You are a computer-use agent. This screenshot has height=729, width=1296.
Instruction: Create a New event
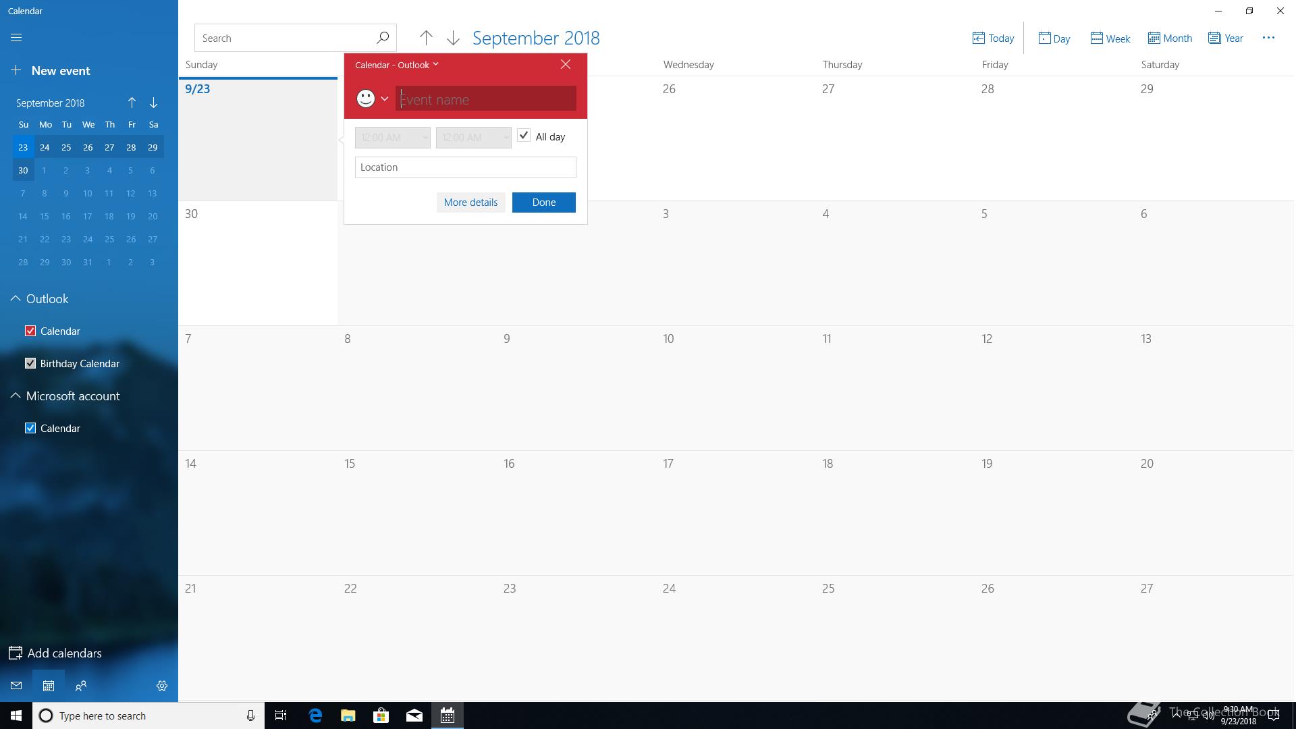(x=51, y=70)
